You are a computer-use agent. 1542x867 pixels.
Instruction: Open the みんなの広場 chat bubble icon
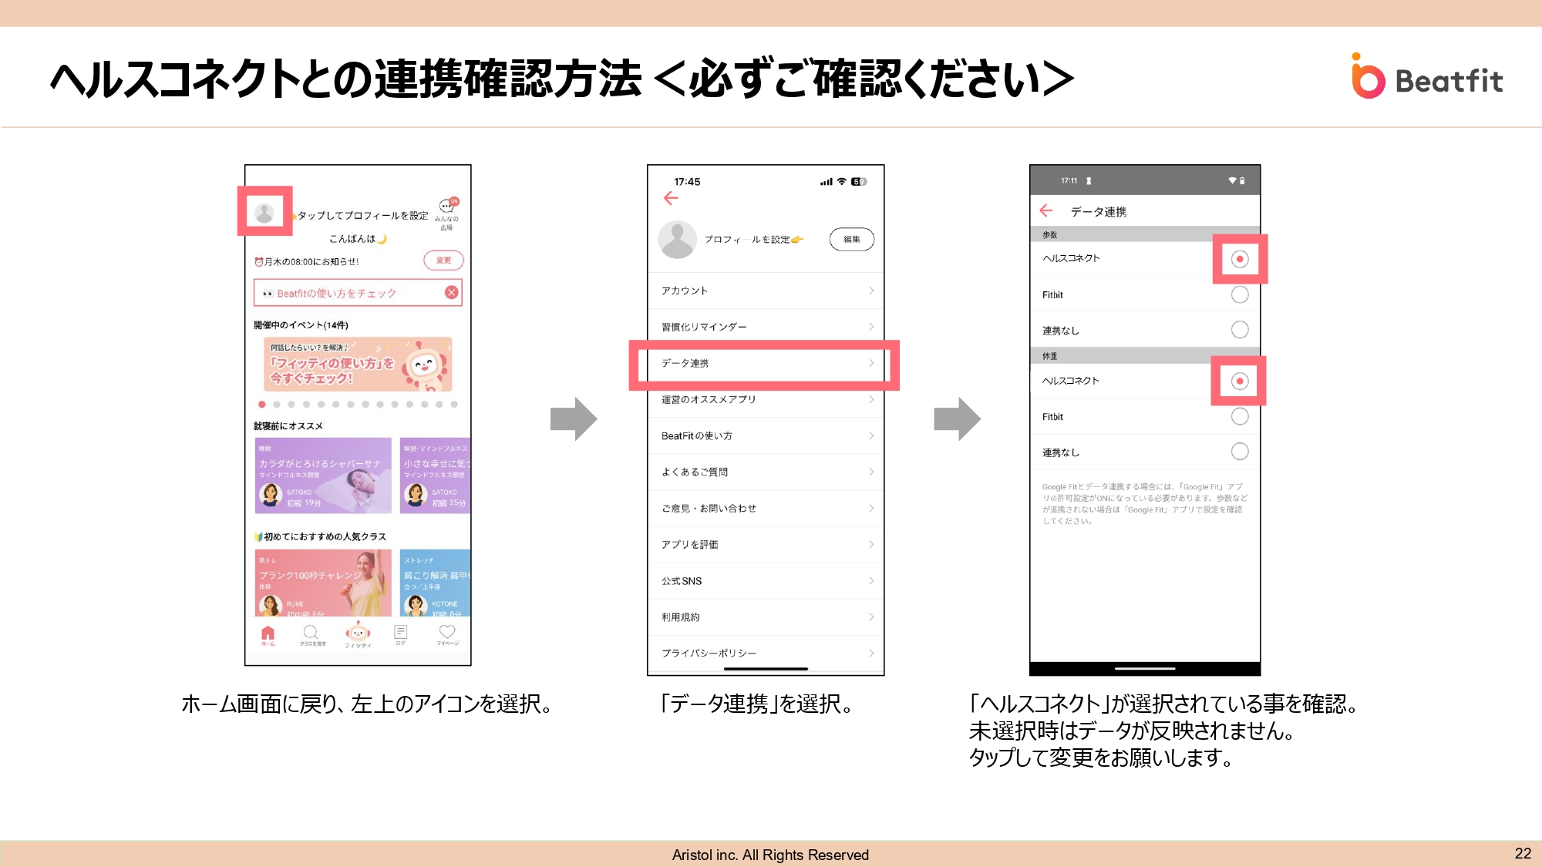(447, 206)
